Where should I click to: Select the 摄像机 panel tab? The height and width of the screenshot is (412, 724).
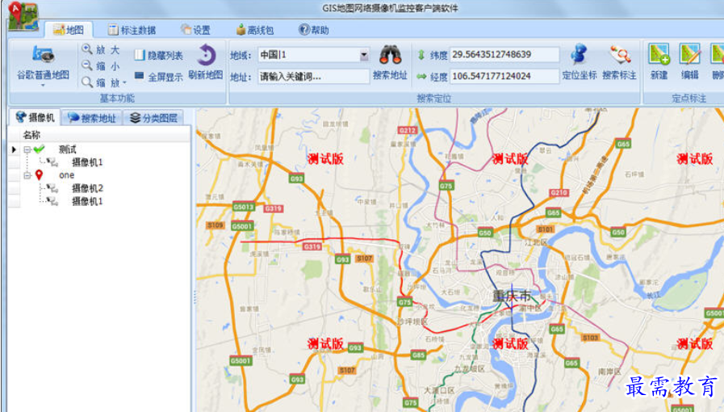pos(35,117)
